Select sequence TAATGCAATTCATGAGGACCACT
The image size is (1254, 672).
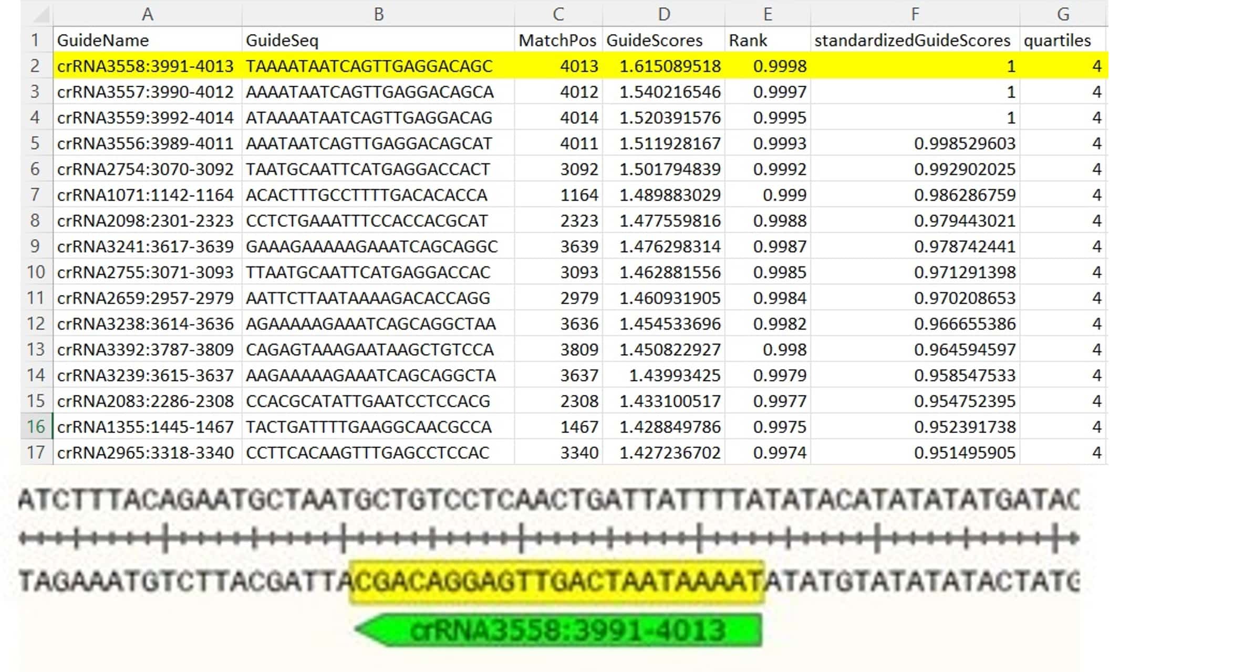tap(378, 169)
